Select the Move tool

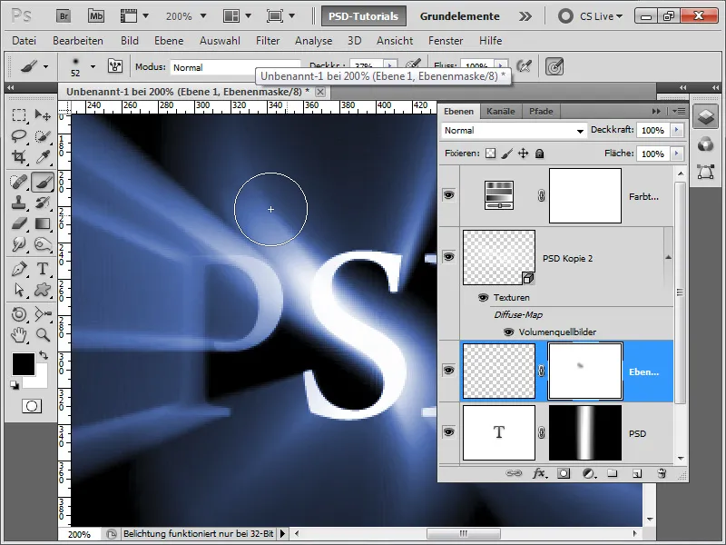(43, 115)
